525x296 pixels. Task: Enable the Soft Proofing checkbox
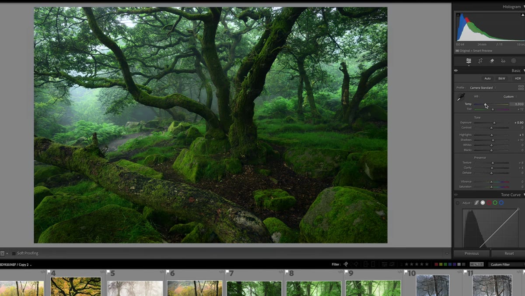[14, 253]
